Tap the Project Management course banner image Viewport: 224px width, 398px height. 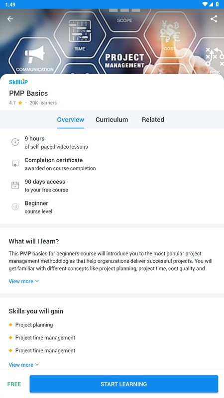point(112,42)
